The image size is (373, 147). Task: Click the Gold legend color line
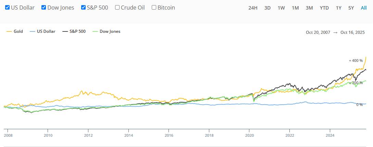pos(9,31)
